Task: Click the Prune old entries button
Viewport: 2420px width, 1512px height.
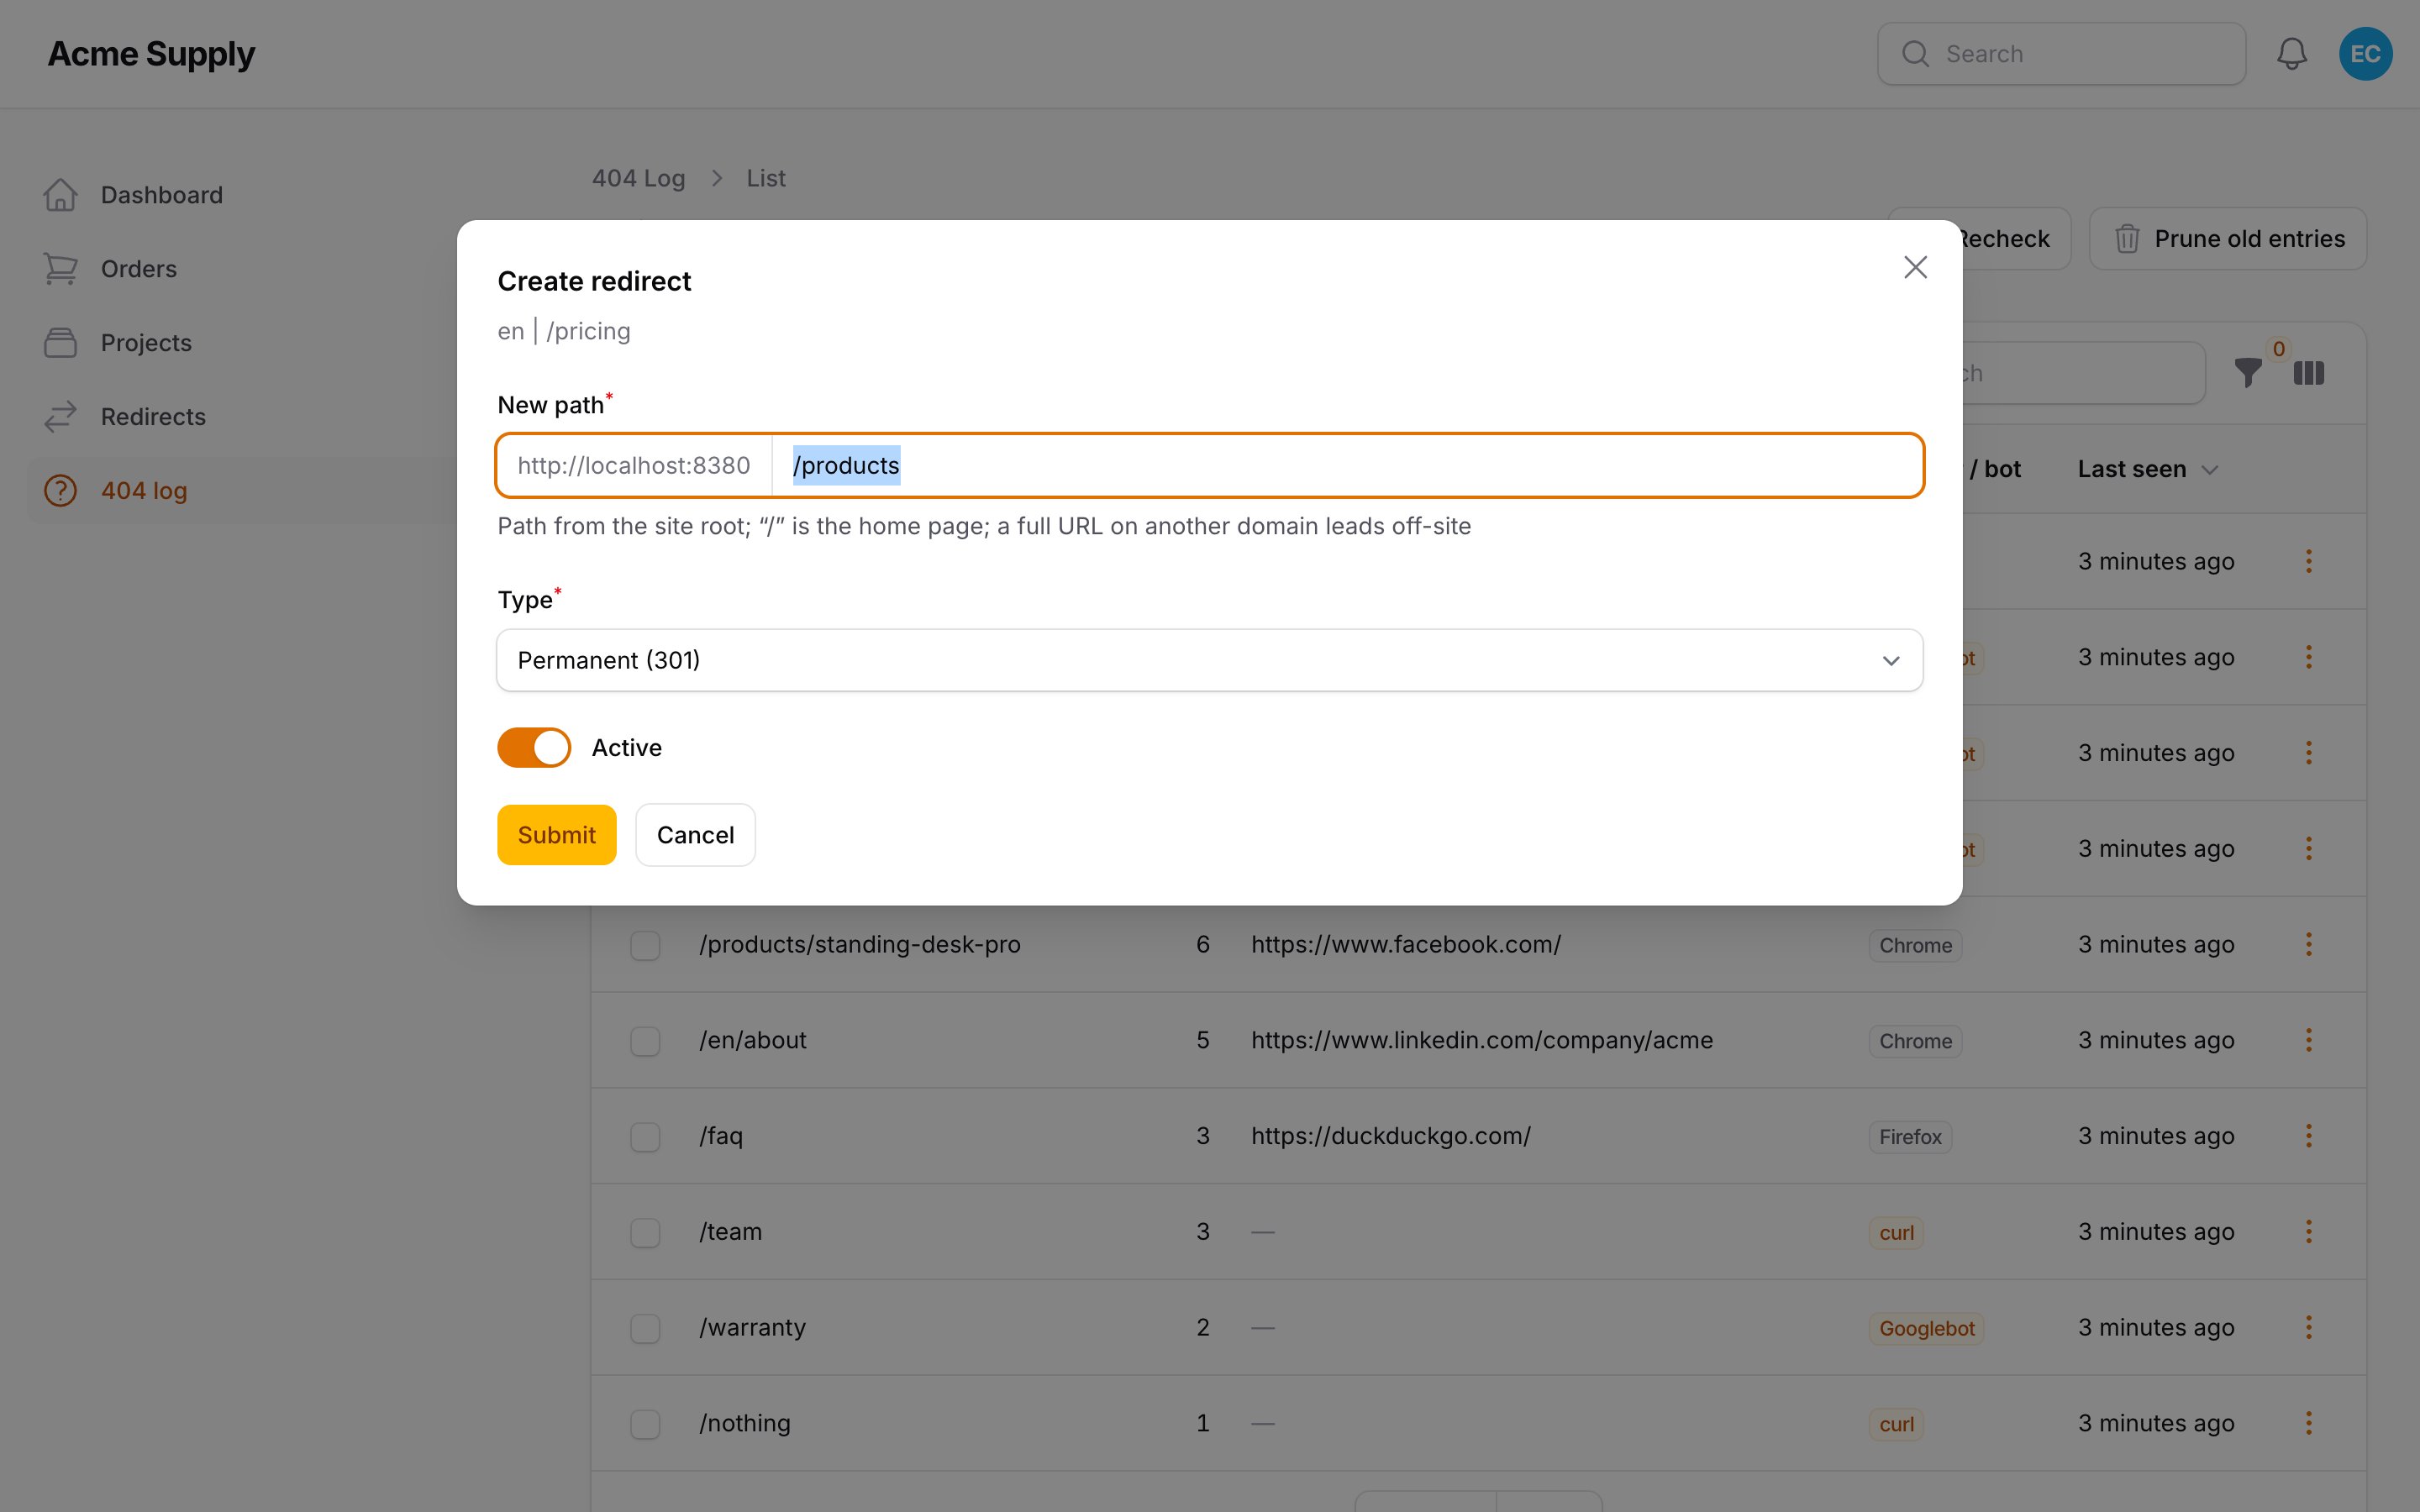Action: tap(2227, 239)
